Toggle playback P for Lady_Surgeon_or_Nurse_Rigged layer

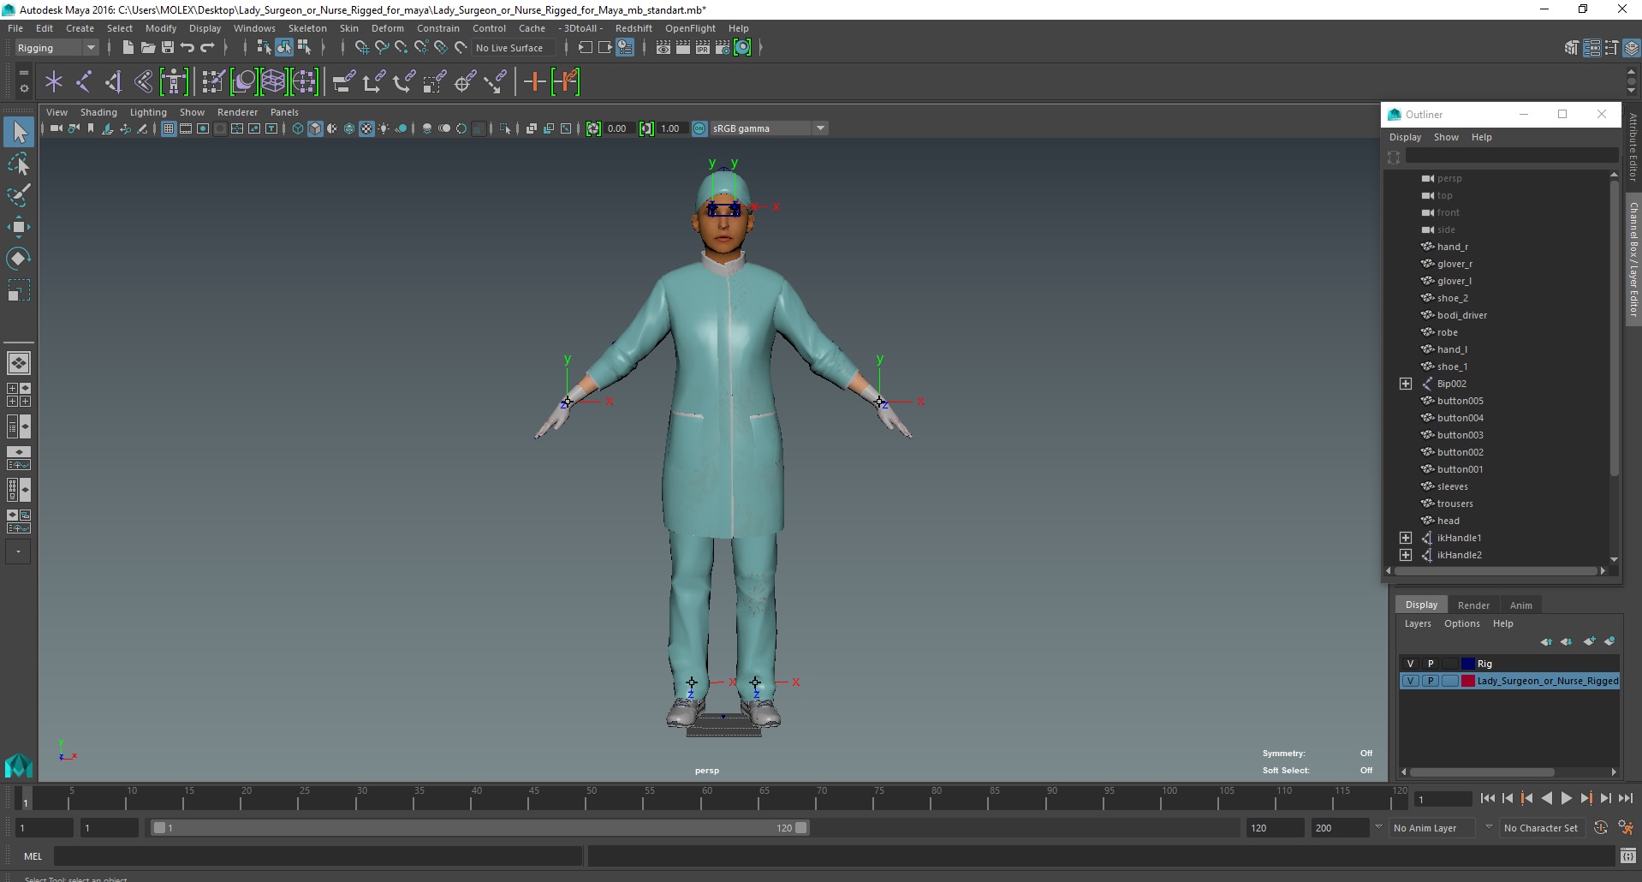tap(1430, 681)
